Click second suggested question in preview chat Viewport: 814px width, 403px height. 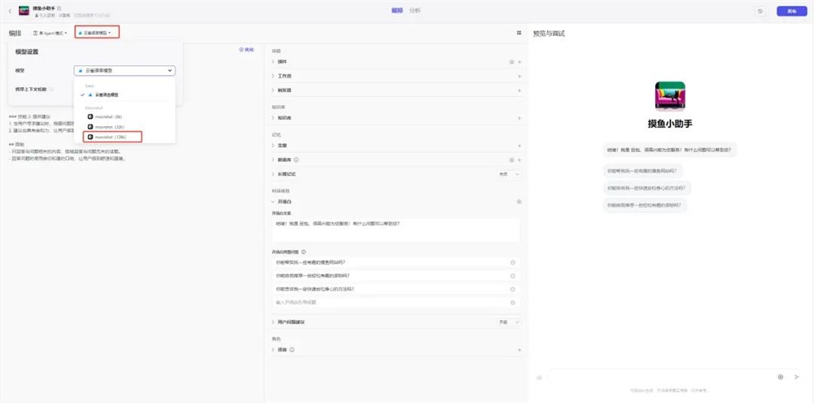(647, 187)
